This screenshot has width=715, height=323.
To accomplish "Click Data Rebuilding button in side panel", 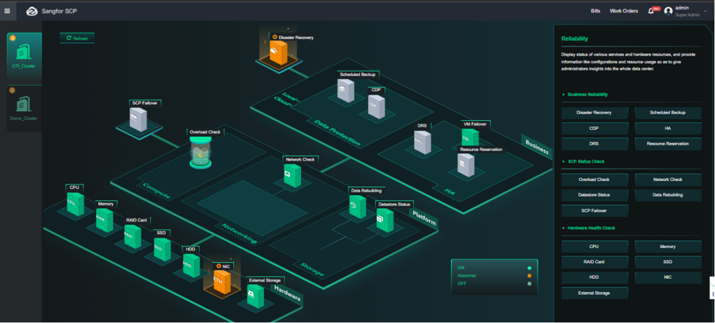I will (668, 195).
